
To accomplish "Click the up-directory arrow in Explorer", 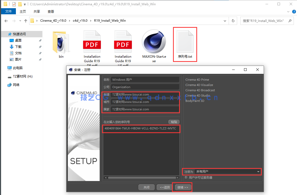I will coord(26,21).
